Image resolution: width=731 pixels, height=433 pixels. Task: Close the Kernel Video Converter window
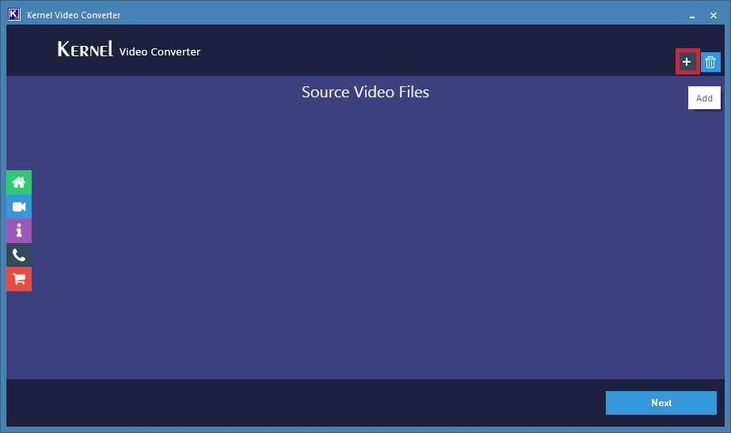tap(714, 15)
